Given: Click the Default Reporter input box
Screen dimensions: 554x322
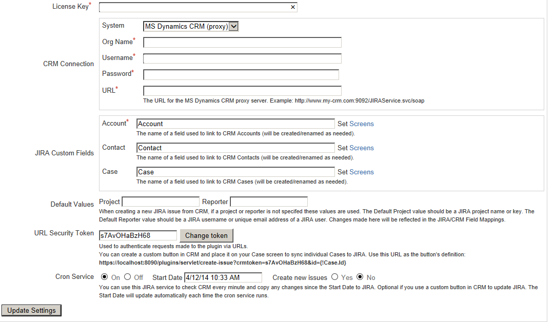Looking at the screenshot, I should pyautogui.click(x=269, y=202).
